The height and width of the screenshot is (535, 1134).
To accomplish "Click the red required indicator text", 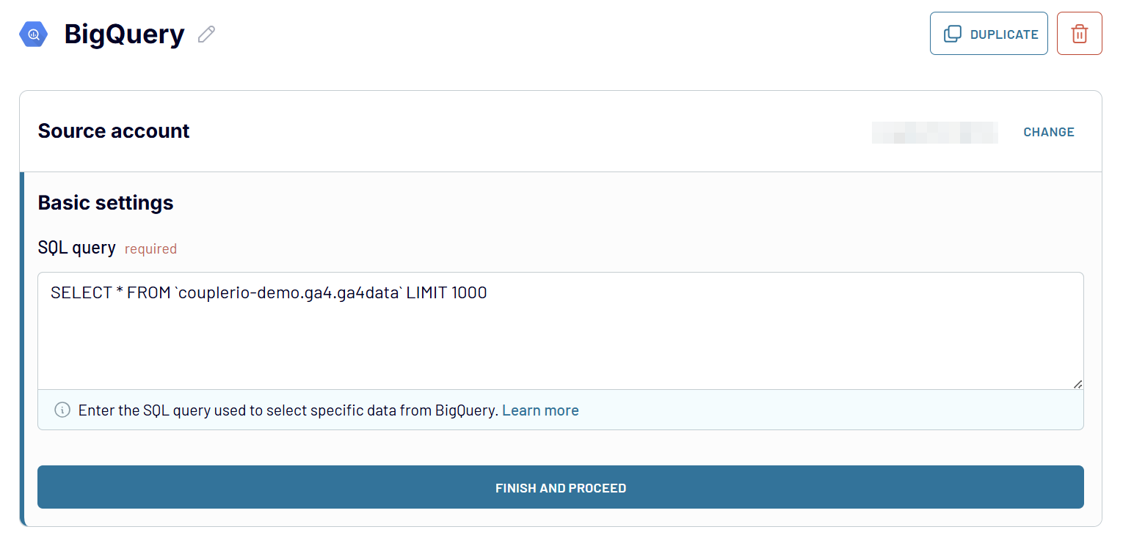I will 150,249.
